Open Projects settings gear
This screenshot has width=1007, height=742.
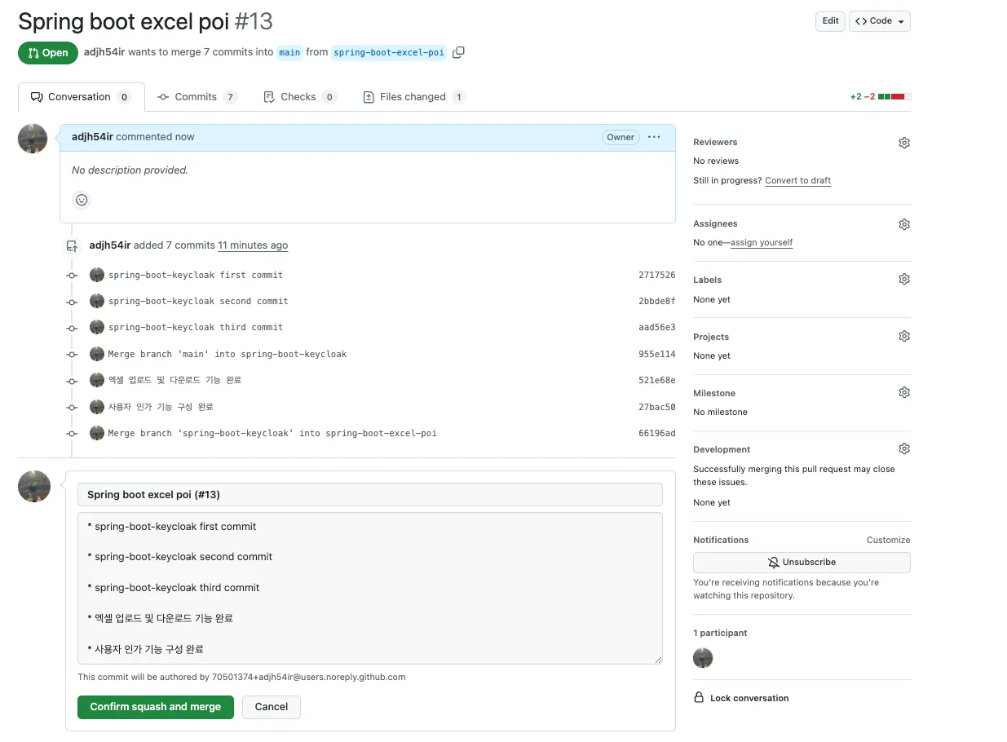[x=903, y=336]
